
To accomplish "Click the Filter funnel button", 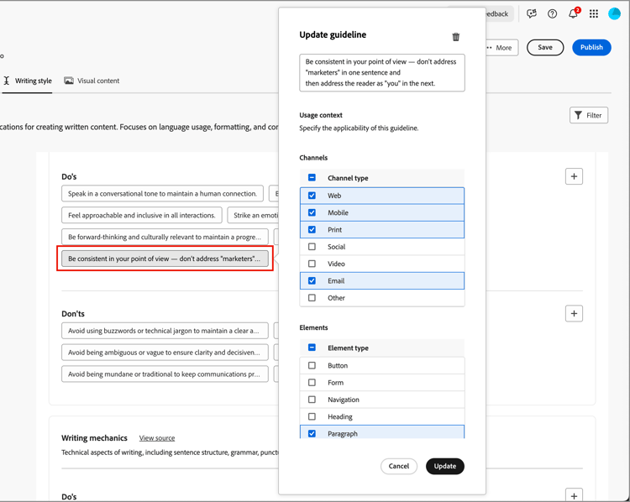I will (x=589, y=115).
